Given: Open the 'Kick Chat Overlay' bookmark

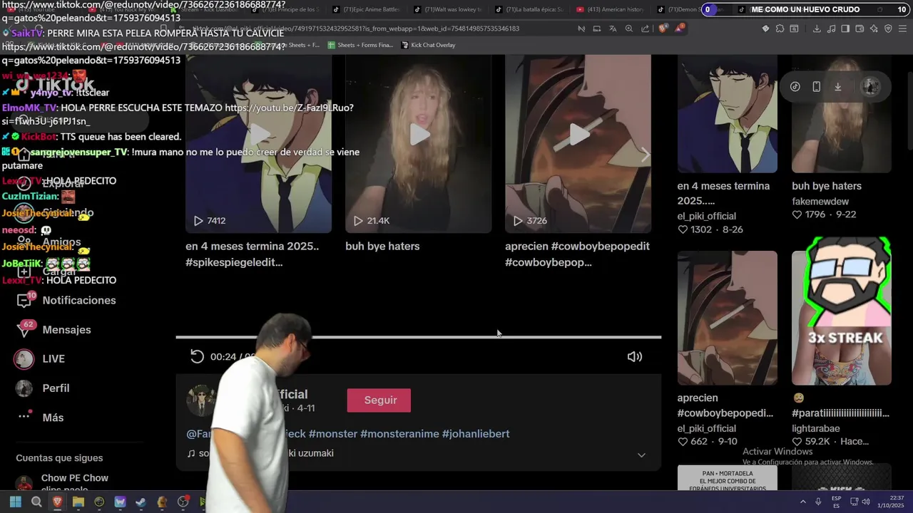Looking at the screenshot, I should (428, 45).
